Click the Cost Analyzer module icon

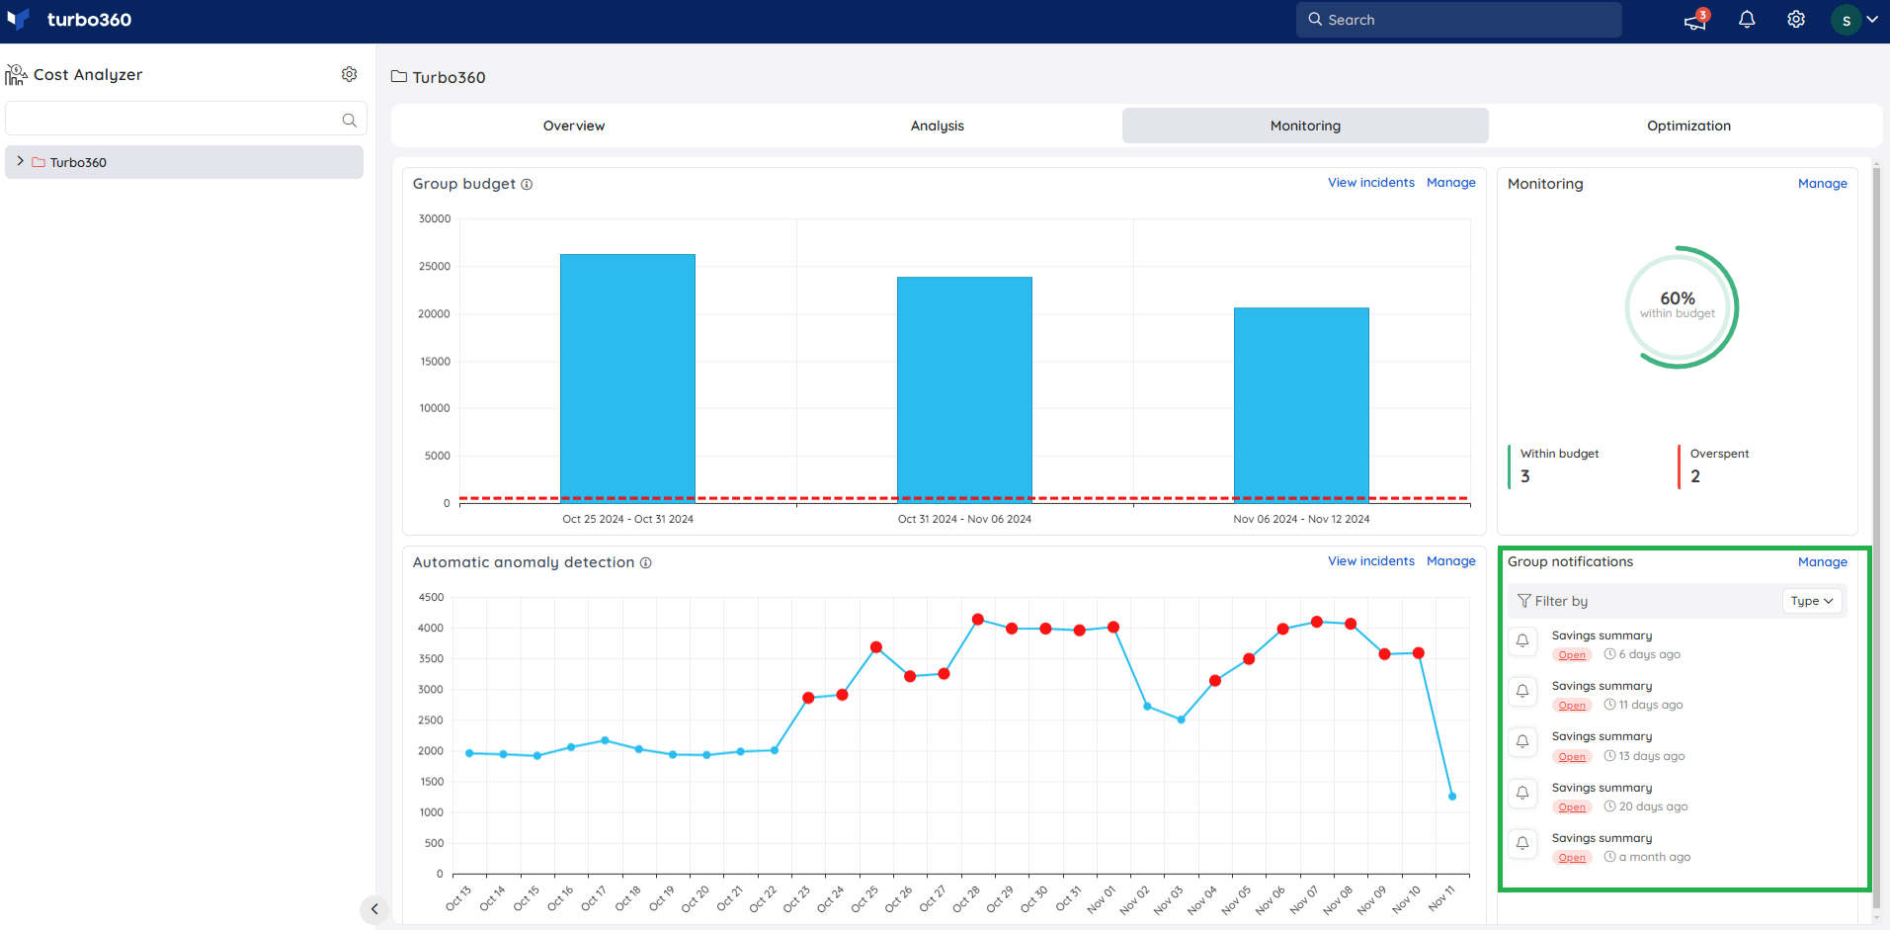point(16,75)
